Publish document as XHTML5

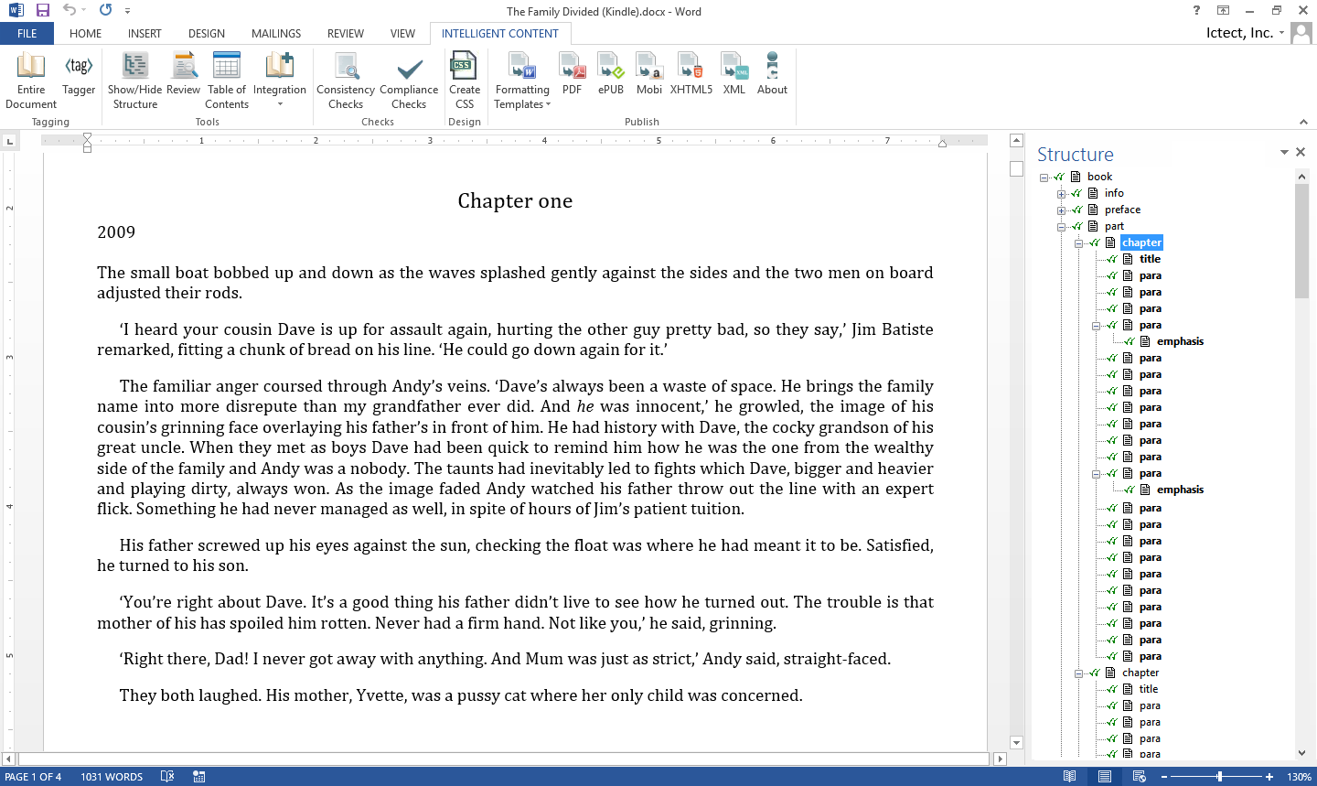point(691,74)
